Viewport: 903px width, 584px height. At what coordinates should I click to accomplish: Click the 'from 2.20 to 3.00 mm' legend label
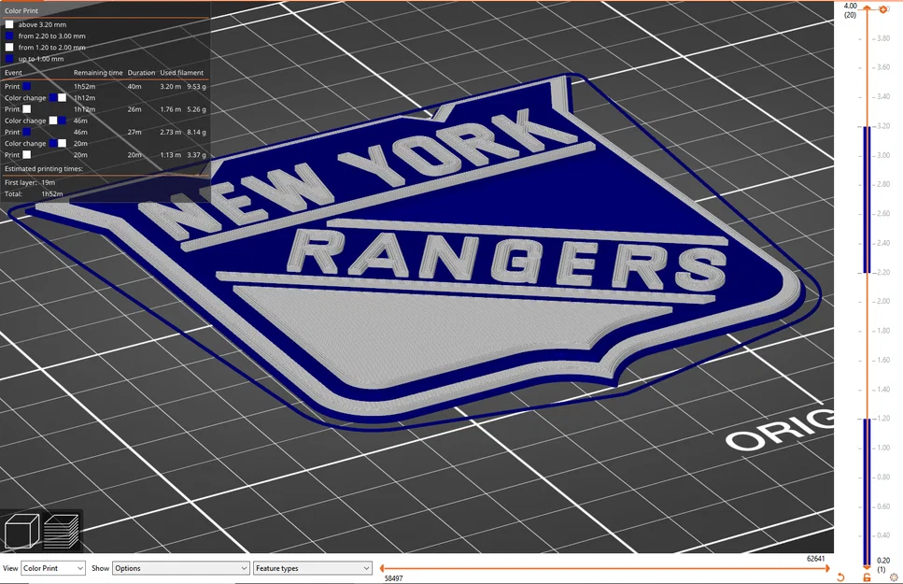coord(52,36)
